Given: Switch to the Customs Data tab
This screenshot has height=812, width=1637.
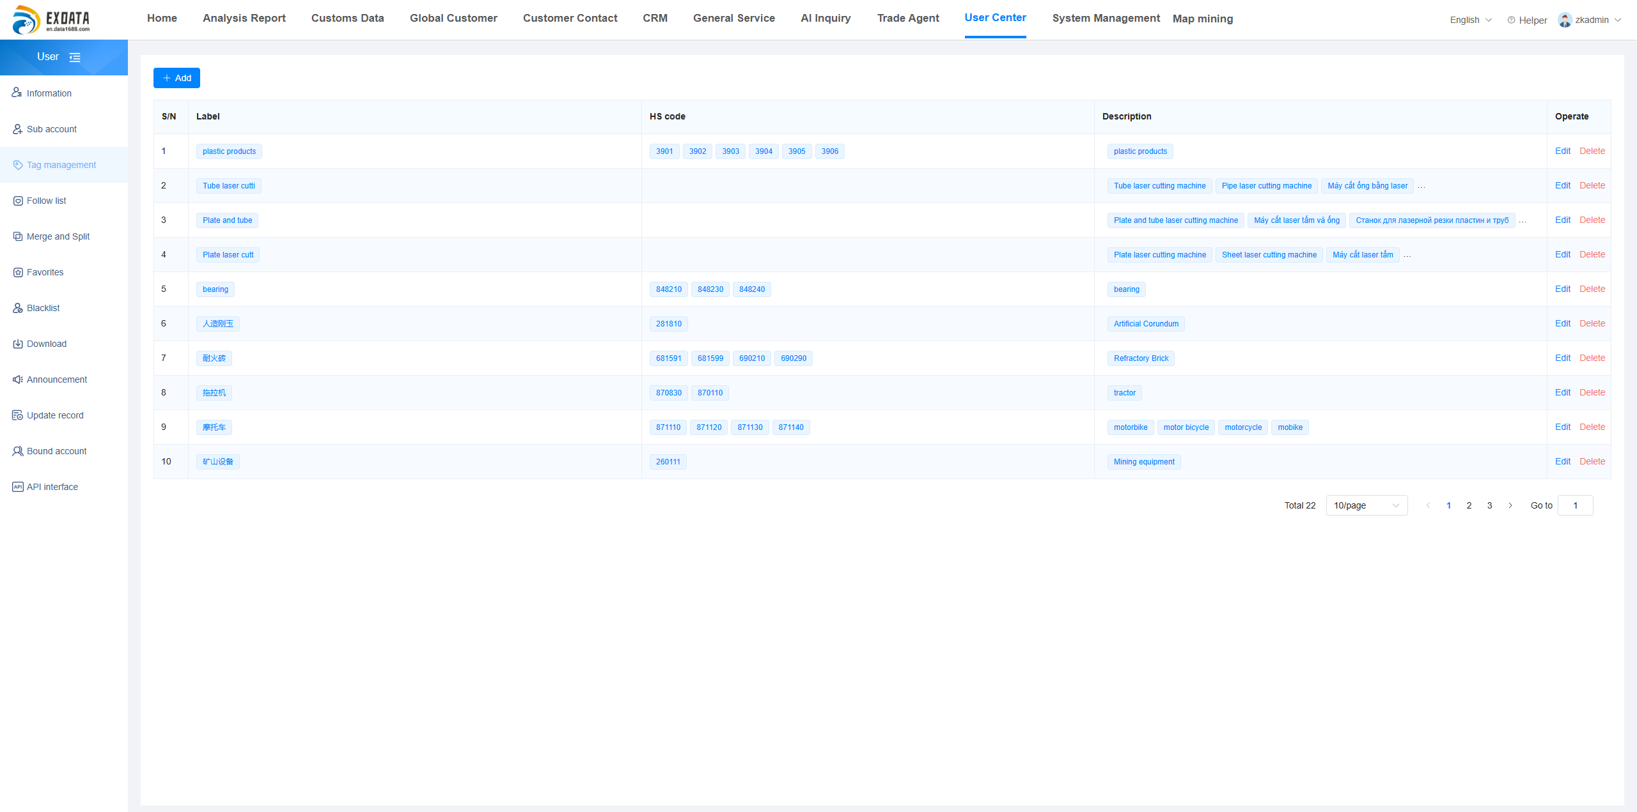Looking at the screenshot, I should click(x=347, y=18).
